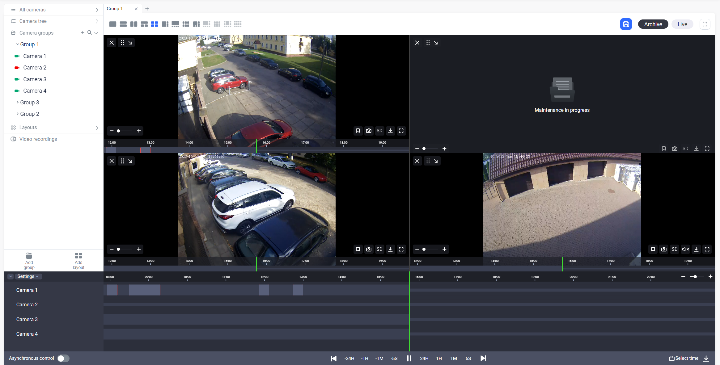The width and height of the screenshot is (720, 365).
Task: Toggle Asynchronous control switch
Action: 64,358
